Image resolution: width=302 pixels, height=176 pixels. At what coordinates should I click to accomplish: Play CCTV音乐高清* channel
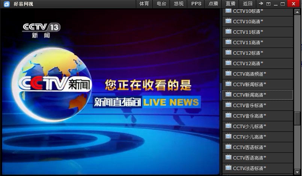258,116
